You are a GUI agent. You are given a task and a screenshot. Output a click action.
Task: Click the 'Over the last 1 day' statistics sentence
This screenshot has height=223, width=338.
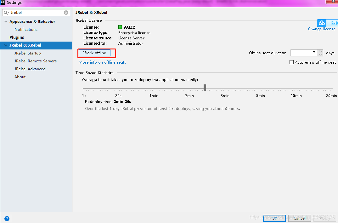[x=162, y=109]
